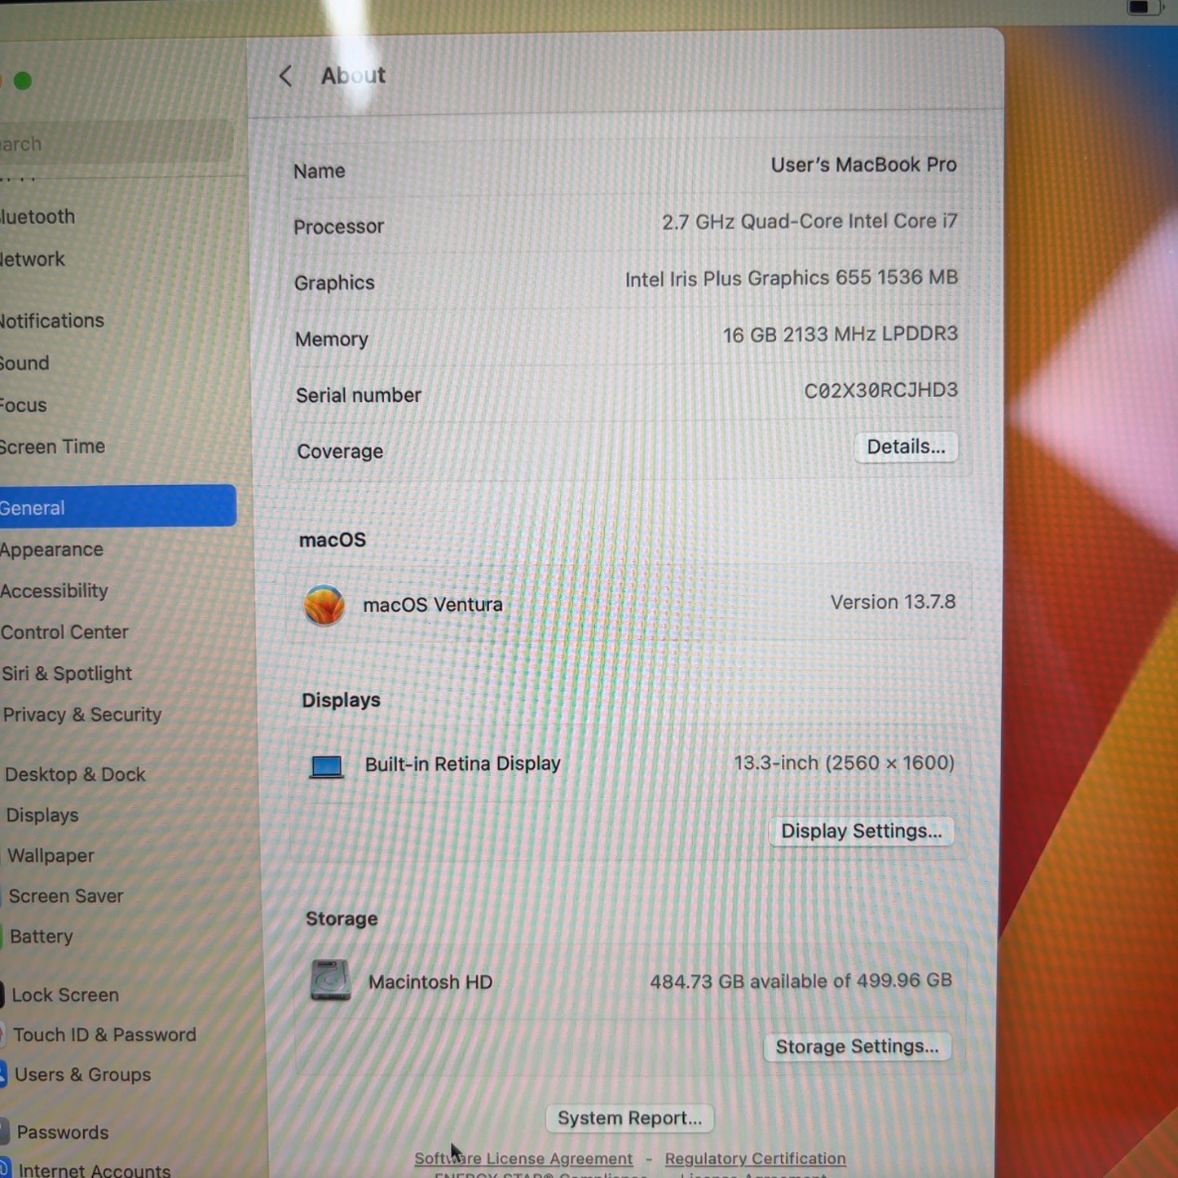The height and width of the screenshot is (1178, 1178).
Task: Click the Built-in Retina Display laptop icon
Action: [327, 766]
